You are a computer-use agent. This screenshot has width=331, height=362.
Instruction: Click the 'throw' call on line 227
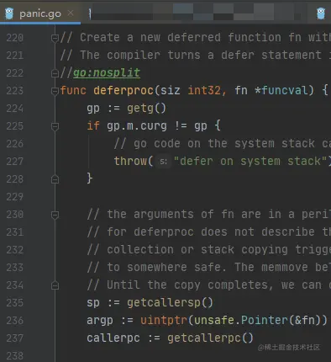click(x=130, y=162)
